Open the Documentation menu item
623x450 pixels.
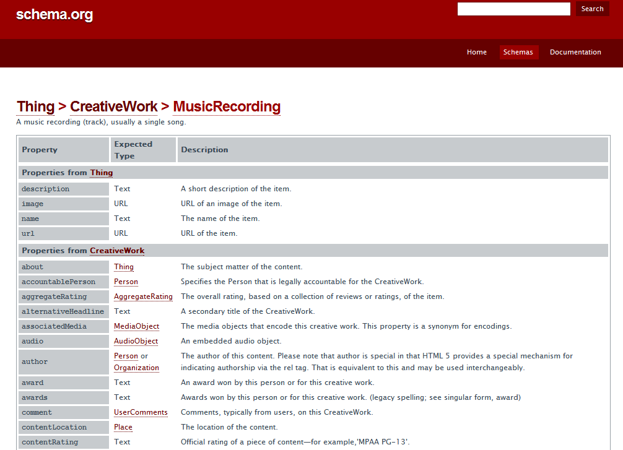pos(575,52)
